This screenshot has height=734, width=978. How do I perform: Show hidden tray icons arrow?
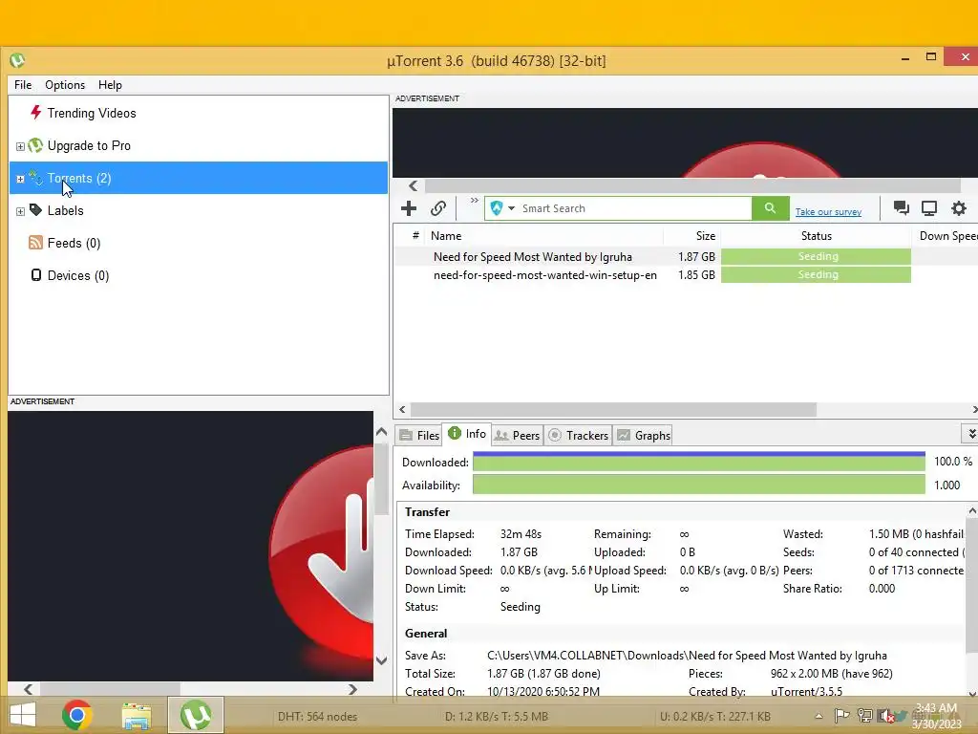[x=819, y=717]
